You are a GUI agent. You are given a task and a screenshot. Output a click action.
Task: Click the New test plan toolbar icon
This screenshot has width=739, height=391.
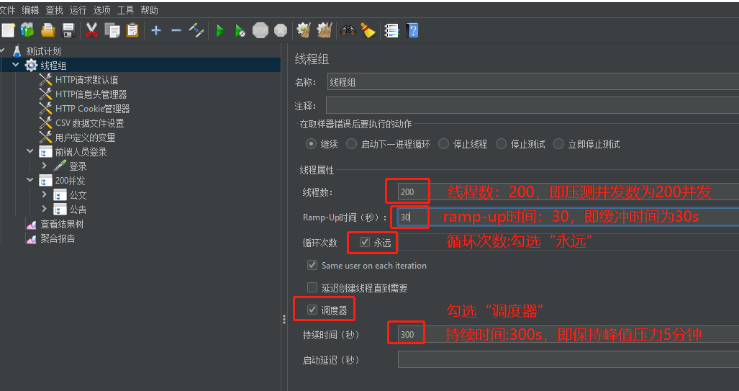tap(8, 31)
